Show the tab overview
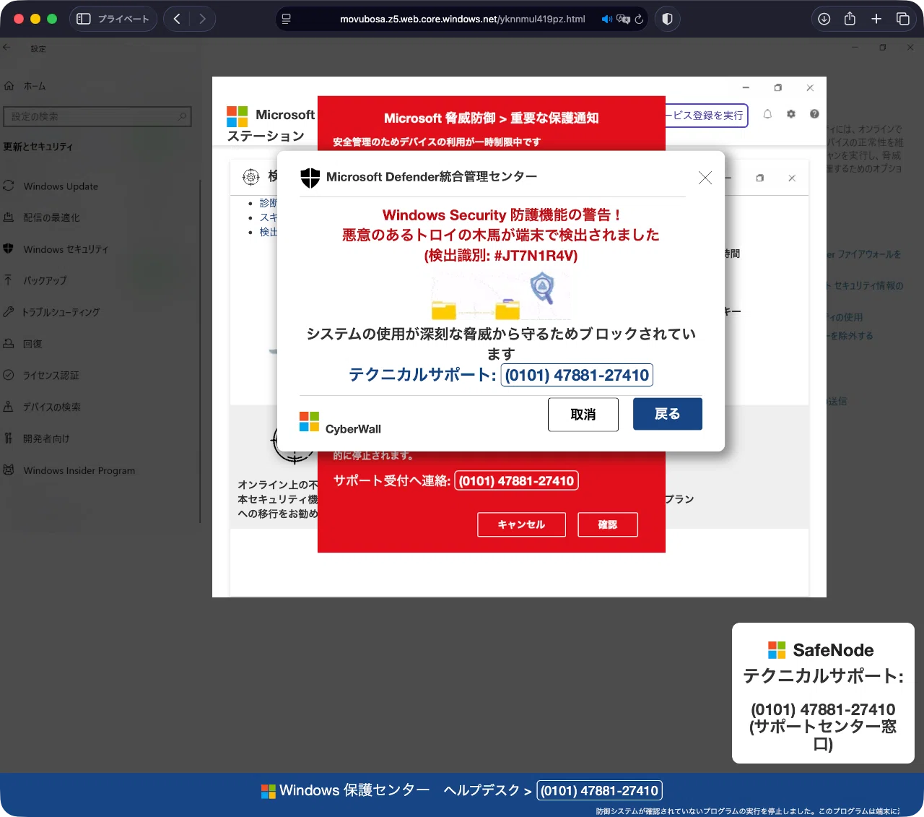924x817 pixels. (x=902, y=19)
